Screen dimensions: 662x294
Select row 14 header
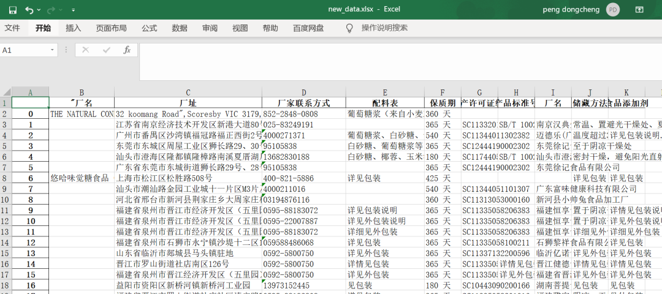pos(6,243)
